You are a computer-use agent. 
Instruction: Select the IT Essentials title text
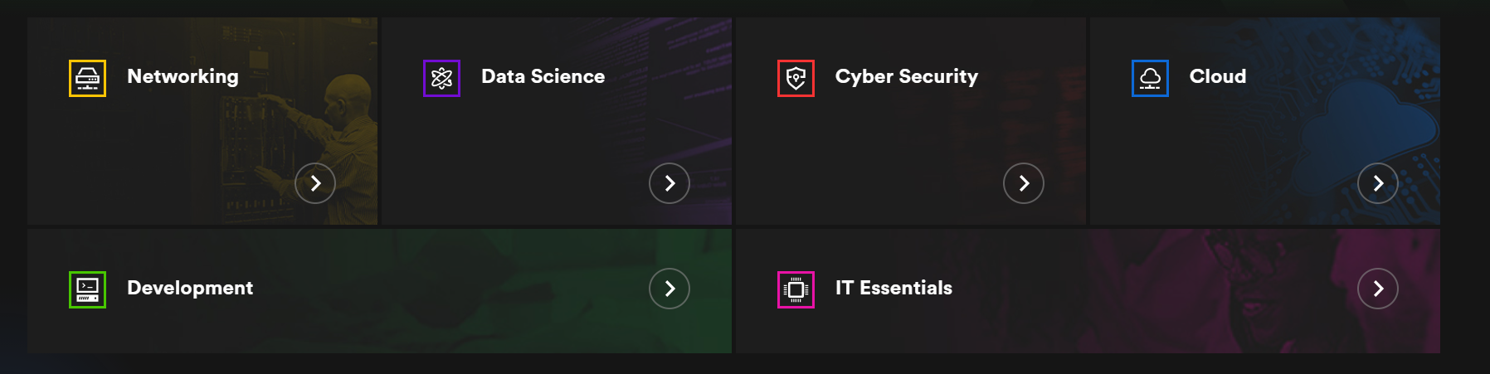[x=894, y=288]
